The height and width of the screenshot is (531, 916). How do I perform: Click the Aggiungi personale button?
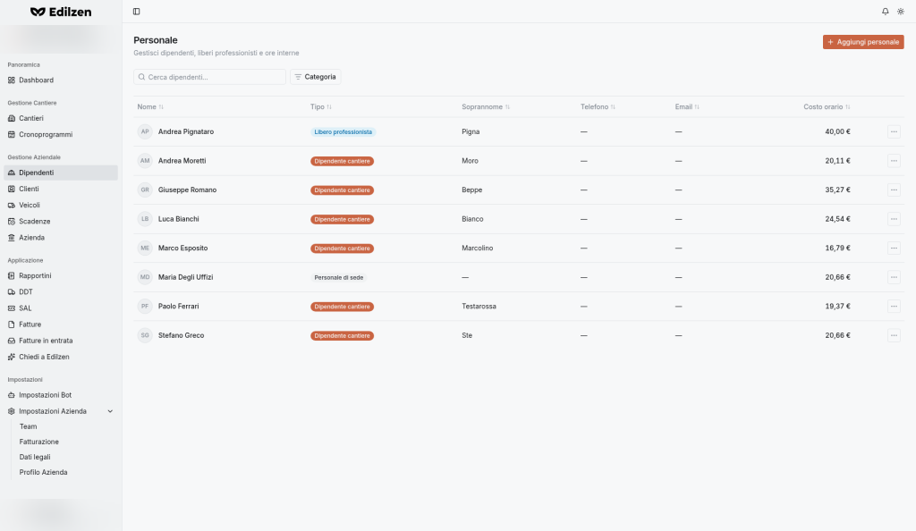coord(863,42)
